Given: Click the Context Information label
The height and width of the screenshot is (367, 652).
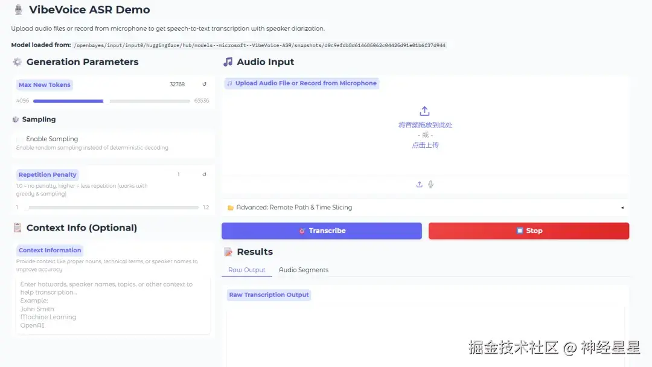Looking at the screenshot, I should click(x=50, y=251).
